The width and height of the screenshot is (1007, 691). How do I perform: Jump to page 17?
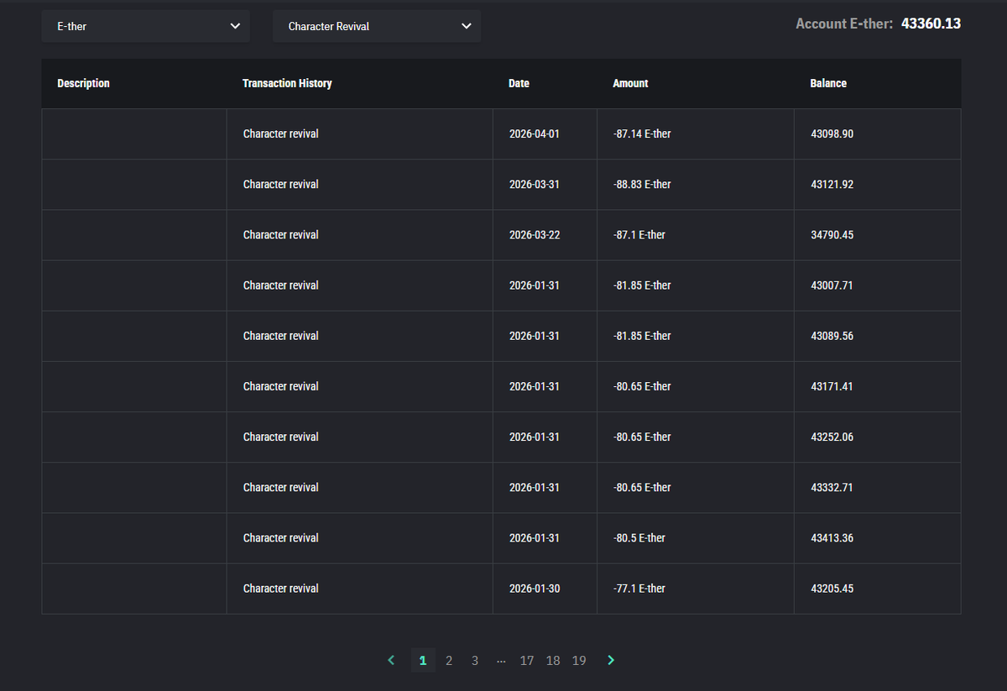(527, 661)
